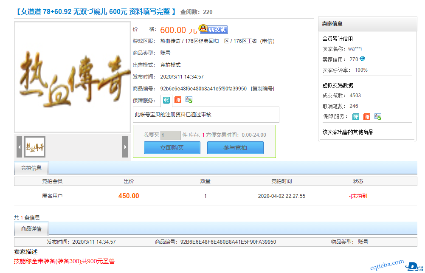Click 竞拍模式 sale mode value
The image size is (425, 273).
pos(170,65)
